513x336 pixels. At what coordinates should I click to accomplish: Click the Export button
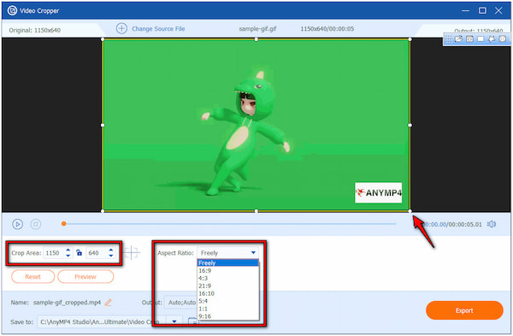464,310
